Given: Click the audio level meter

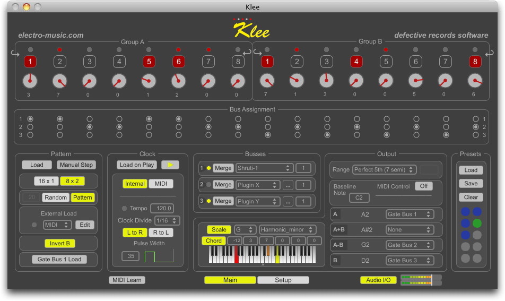Looking at the screenshot, I should click(x=421, y=280).
